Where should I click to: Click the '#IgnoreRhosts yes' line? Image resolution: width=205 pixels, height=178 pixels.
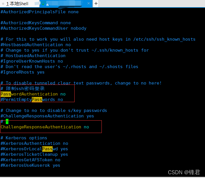point(23,72)
